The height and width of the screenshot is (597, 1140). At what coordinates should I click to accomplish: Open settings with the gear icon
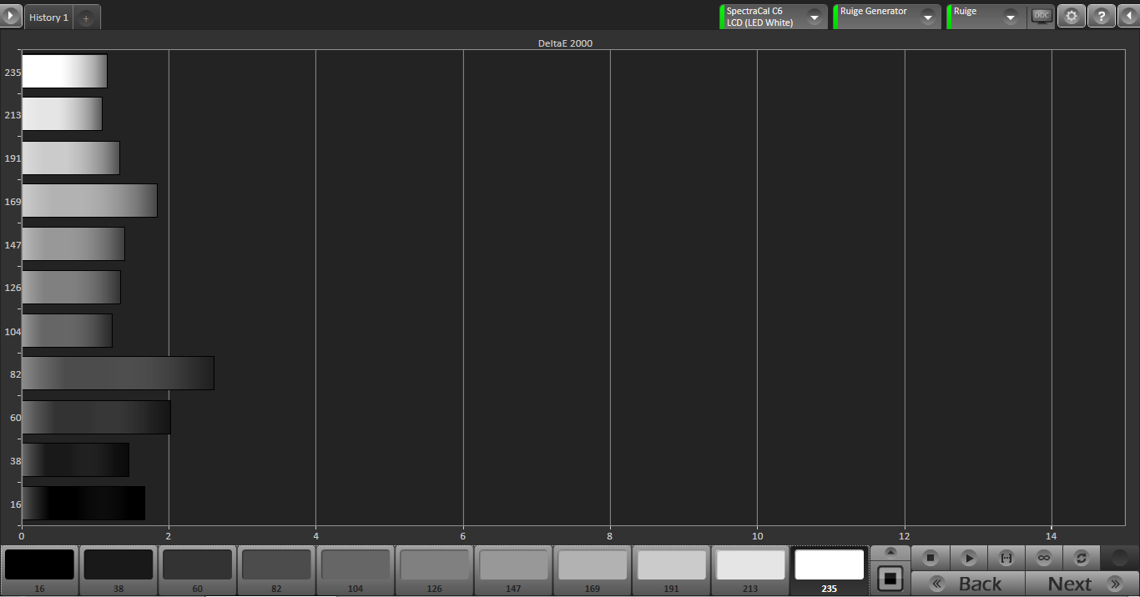[1072, 17]
